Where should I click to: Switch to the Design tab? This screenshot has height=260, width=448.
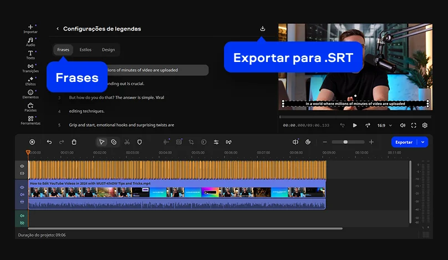tap(108, 50)
